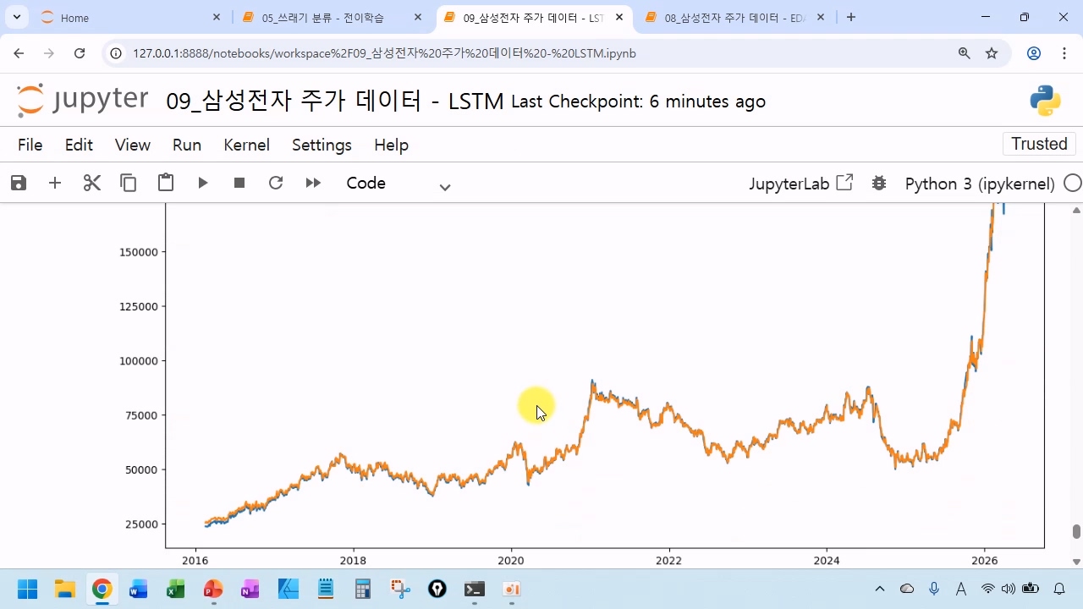Viewport: 1083px width, 609px height.
Task: Open the notifications bell in the taskbar
Action: [x=1059, y=589]
